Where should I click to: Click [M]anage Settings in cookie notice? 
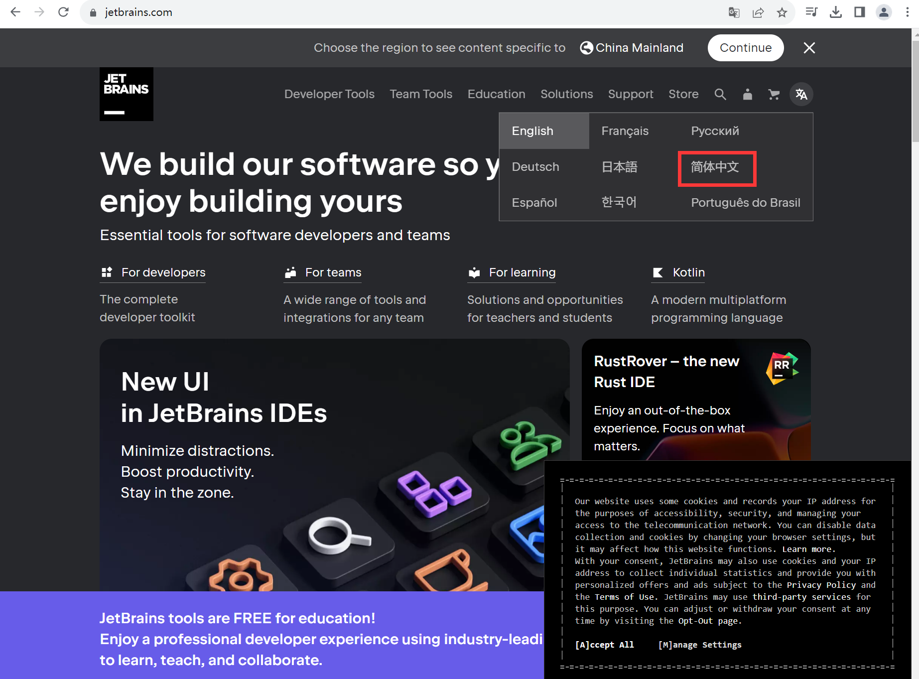coord(700,645)
